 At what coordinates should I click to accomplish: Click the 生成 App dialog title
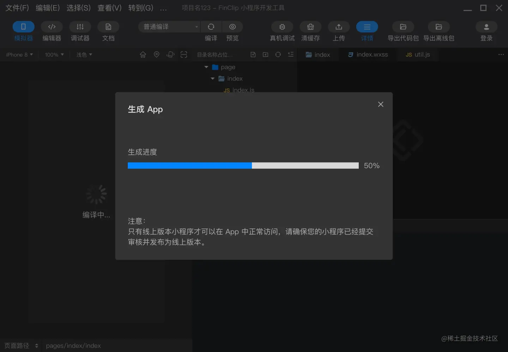point(145,109)
